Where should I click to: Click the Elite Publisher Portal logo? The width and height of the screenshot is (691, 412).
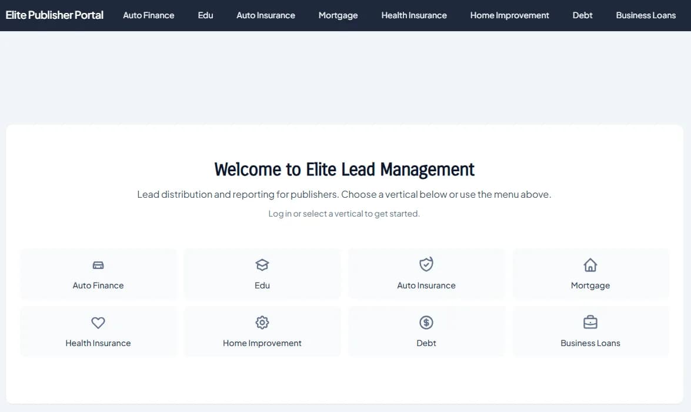tap(54, 15)
